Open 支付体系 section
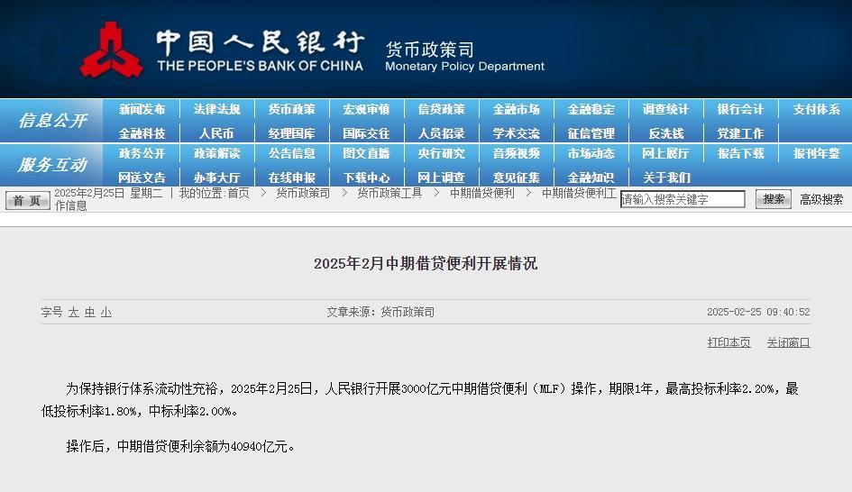 coord(816,109)
